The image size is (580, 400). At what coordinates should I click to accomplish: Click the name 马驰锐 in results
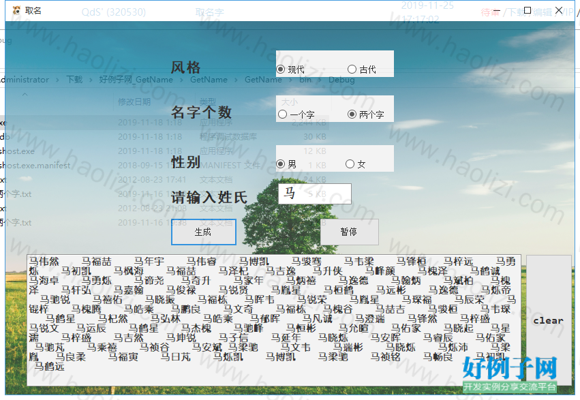pos(55,300)
